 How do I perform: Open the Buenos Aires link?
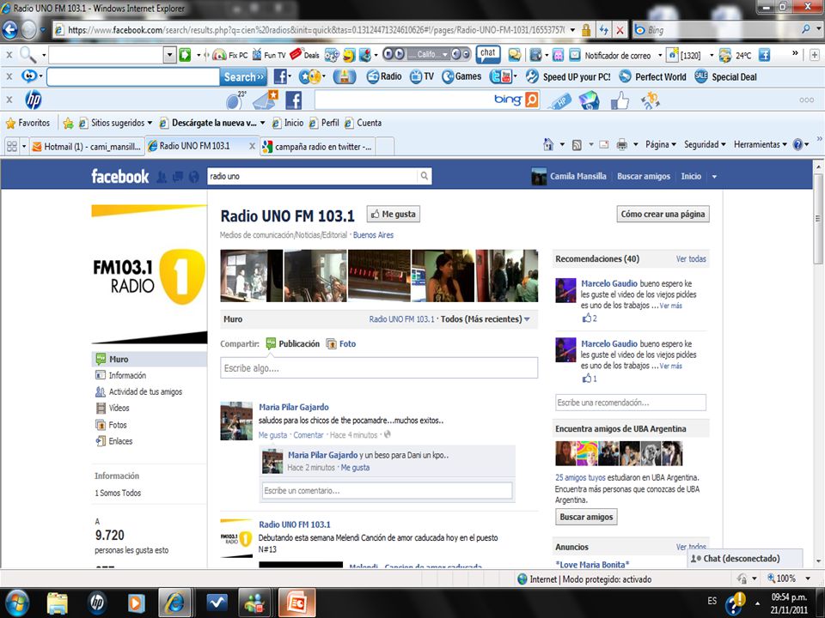[373, 235]
